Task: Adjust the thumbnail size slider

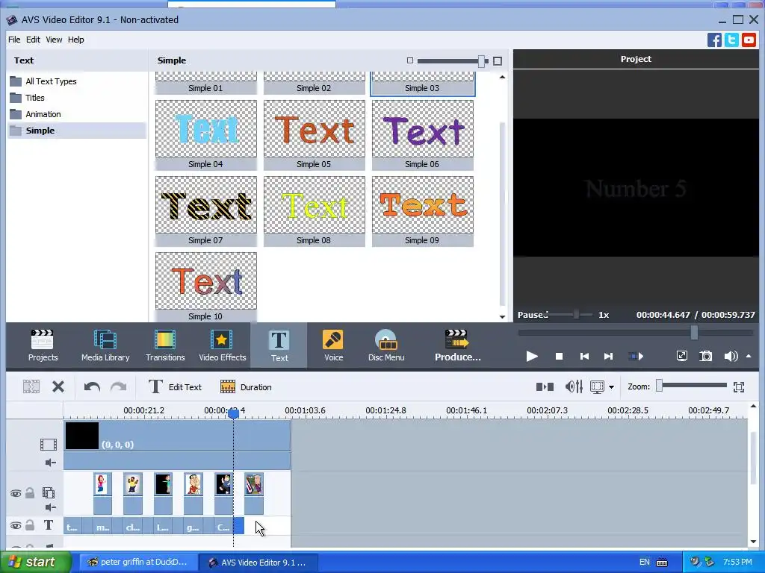Action: (x=482, y=61)
